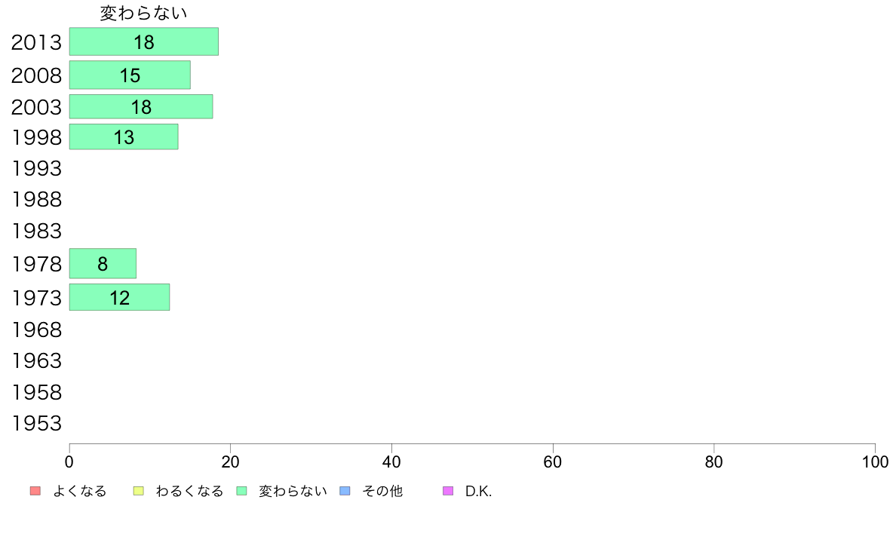The image size is (896, 555).
Task: Click the 2003 bar showing 18
Action: tap(141, 107)
